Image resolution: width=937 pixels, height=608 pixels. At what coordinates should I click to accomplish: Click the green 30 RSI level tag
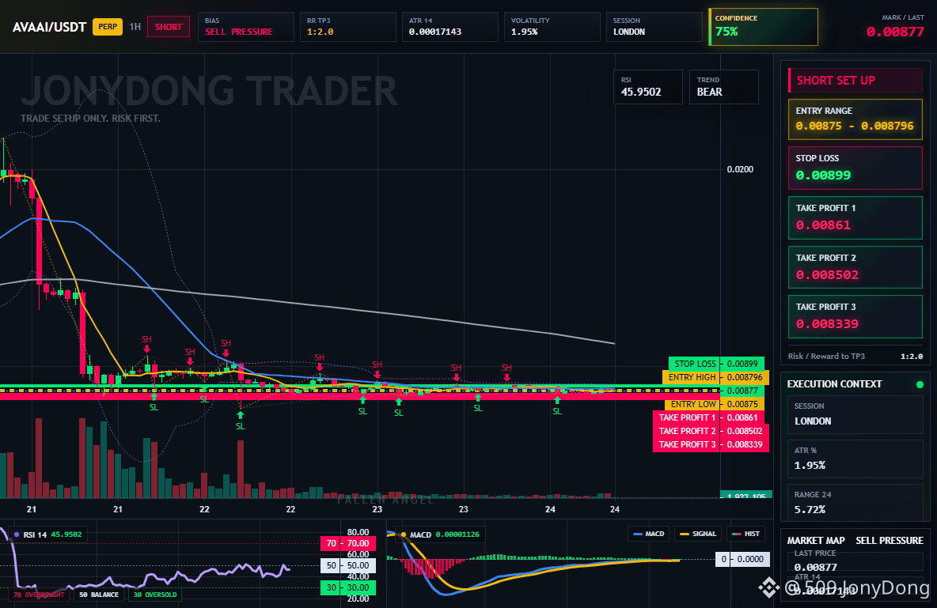(348, 587)
